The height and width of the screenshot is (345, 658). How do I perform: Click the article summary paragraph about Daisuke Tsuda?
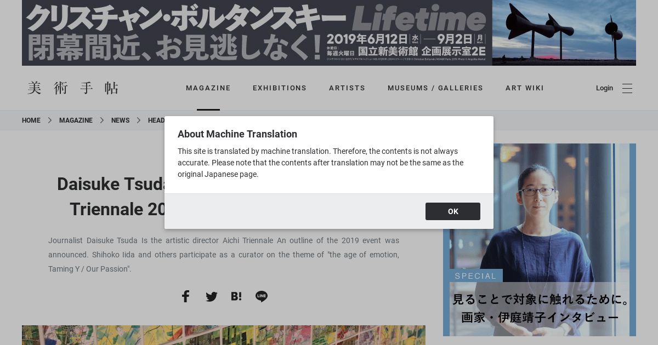(224, 255)
